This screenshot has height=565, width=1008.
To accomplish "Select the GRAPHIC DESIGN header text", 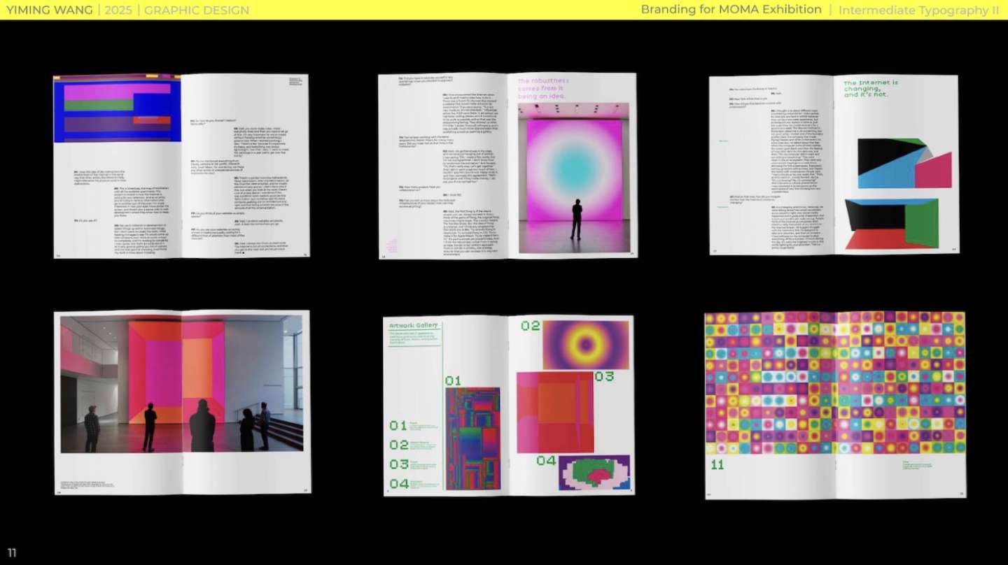I will point(196,10).
